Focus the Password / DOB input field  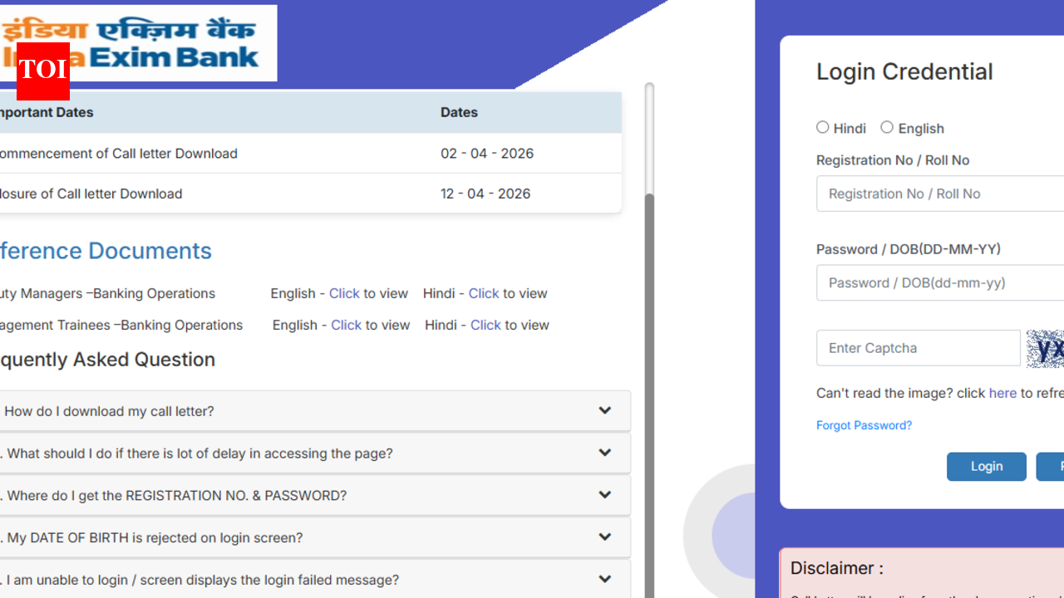(x=939, y=282)
